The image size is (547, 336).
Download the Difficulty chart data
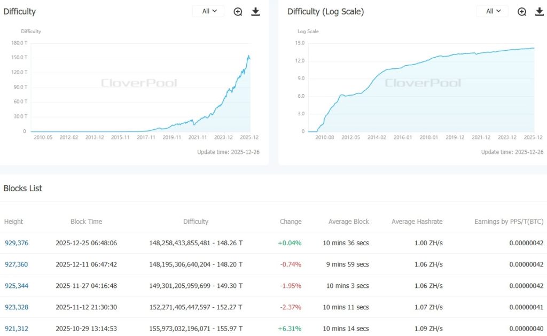[255, 12]
